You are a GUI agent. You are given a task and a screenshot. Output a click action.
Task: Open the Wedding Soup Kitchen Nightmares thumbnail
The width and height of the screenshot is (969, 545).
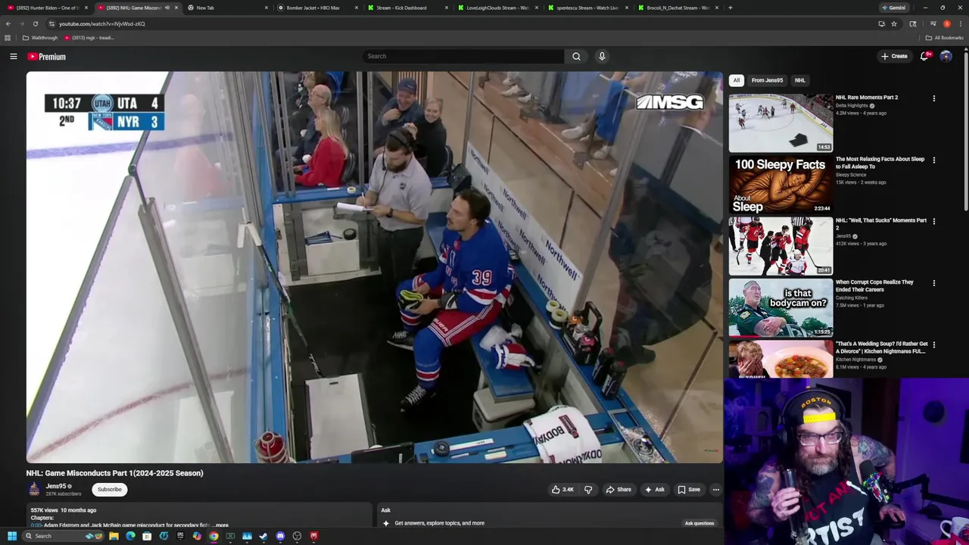pyautogui.click(x=780, y=360)
